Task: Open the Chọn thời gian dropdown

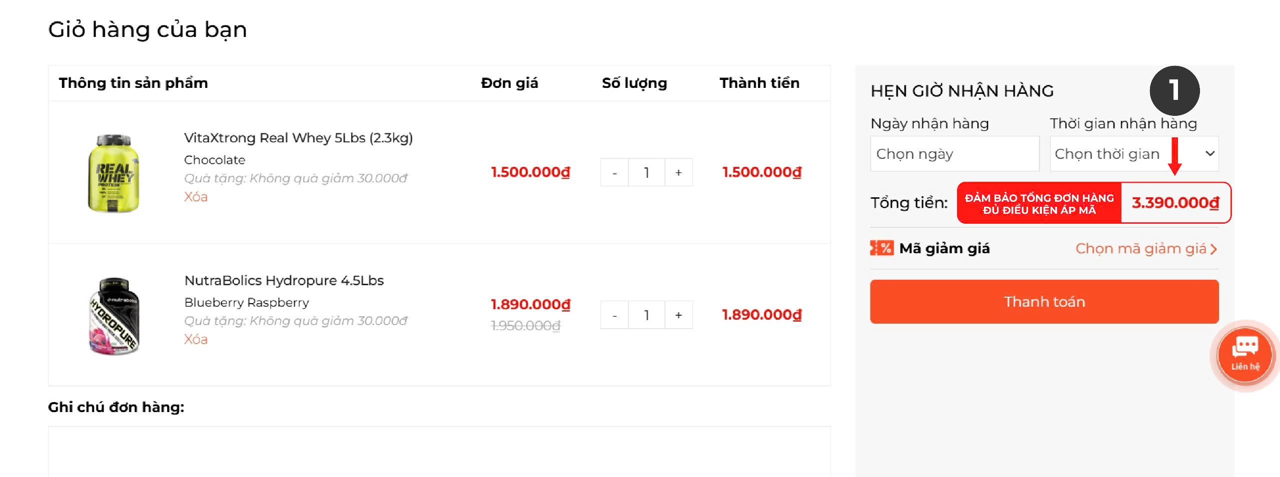Action: tap(1133, 154)
